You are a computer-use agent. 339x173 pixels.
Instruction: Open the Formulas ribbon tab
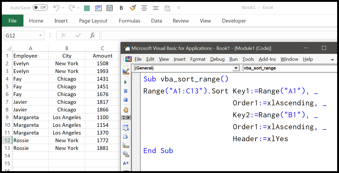(130, 21)
